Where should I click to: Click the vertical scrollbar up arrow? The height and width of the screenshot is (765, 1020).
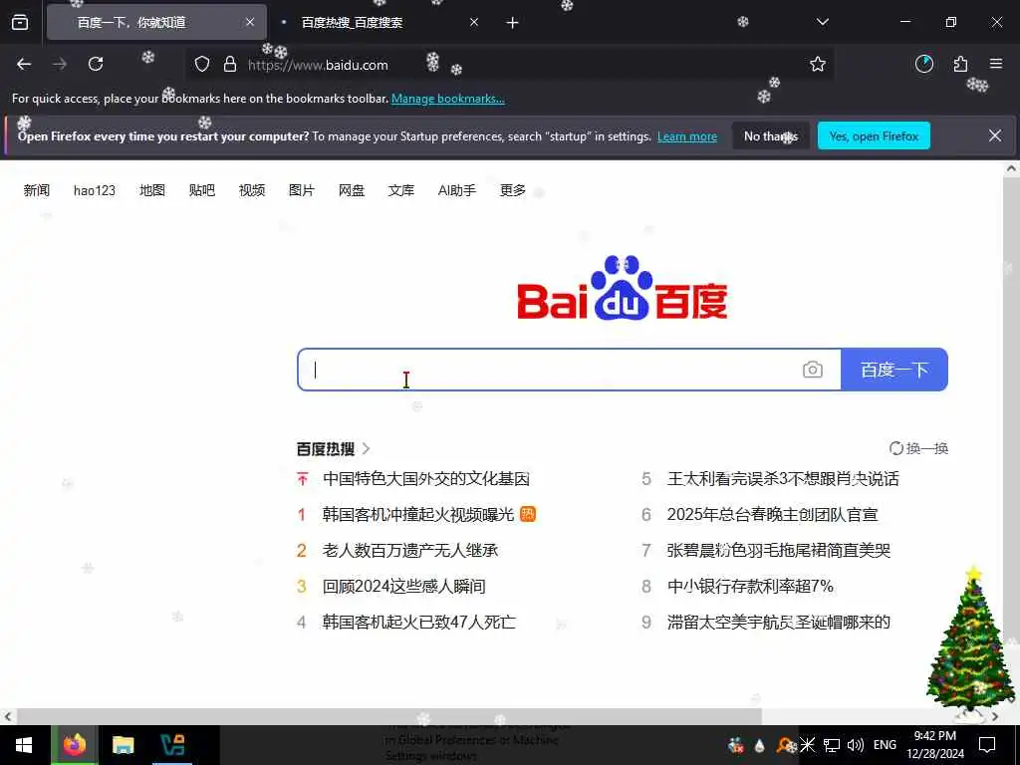point(1011,168)
